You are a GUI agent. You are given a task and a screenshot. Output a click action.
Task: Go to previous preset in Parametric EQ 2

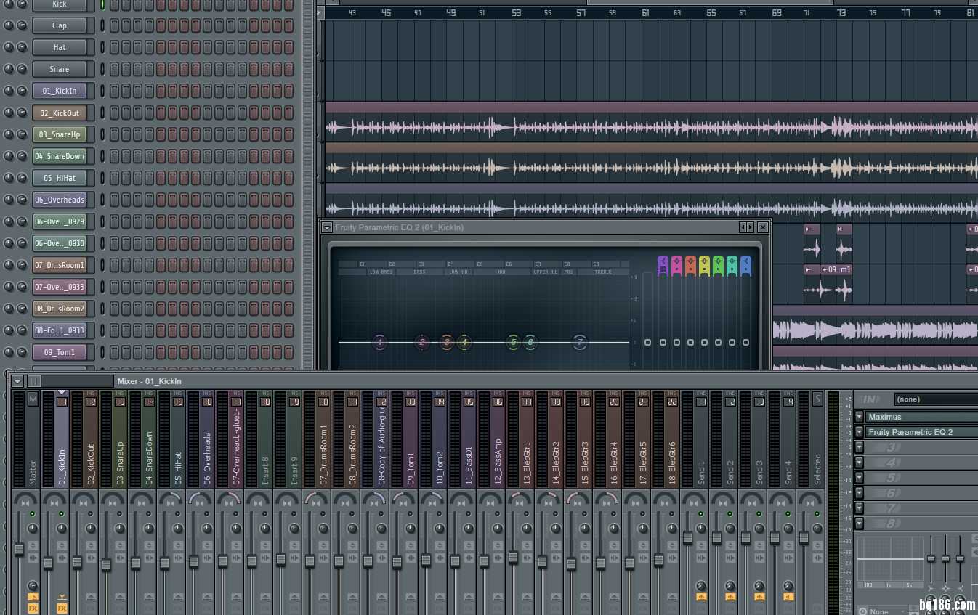[742, 227]
